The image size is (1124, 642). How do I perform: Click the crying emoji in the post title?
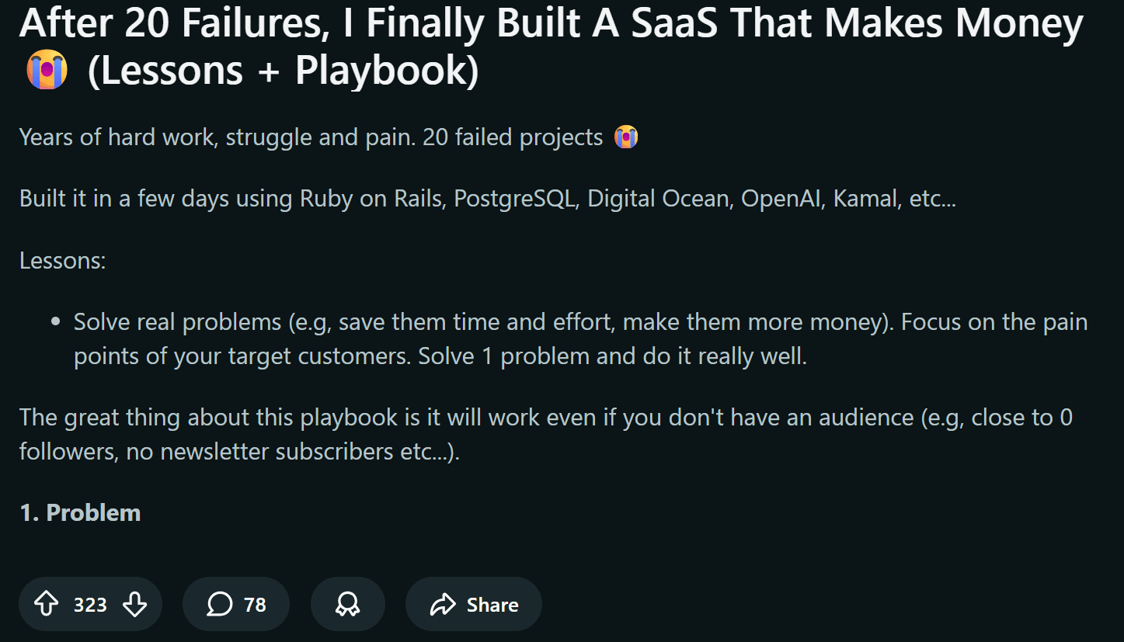[47, 71]
